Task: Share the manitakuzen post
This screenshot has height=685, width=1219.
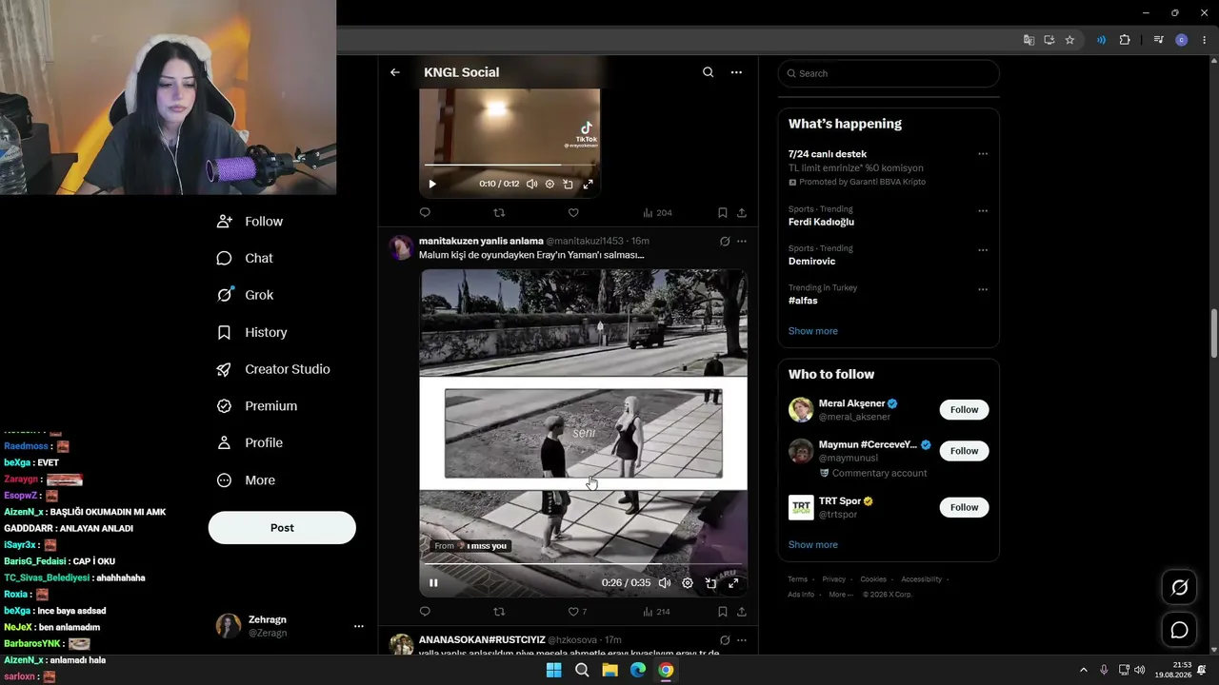Action: pos(742,612)
